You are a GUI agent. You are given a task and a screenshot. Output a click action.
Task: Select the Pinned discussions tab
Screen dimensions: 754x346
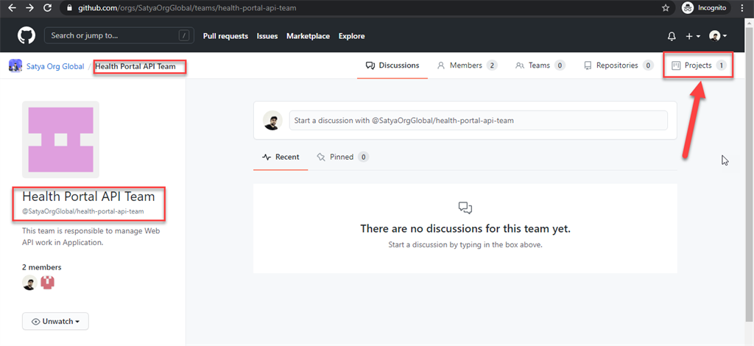pyautogui.click(x=342, y=157)
